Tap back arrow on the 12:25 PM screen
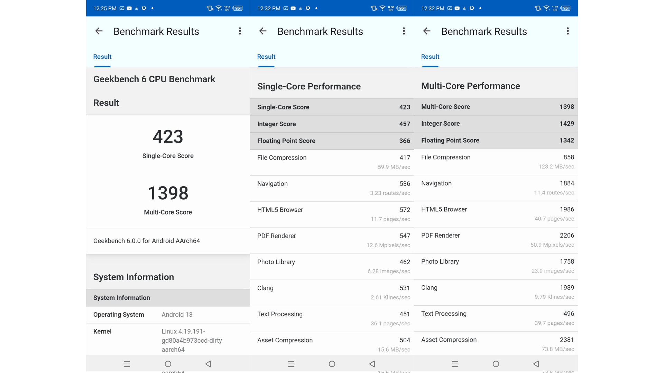Viewport: 664px width, 373px height. tap(99, 31)
